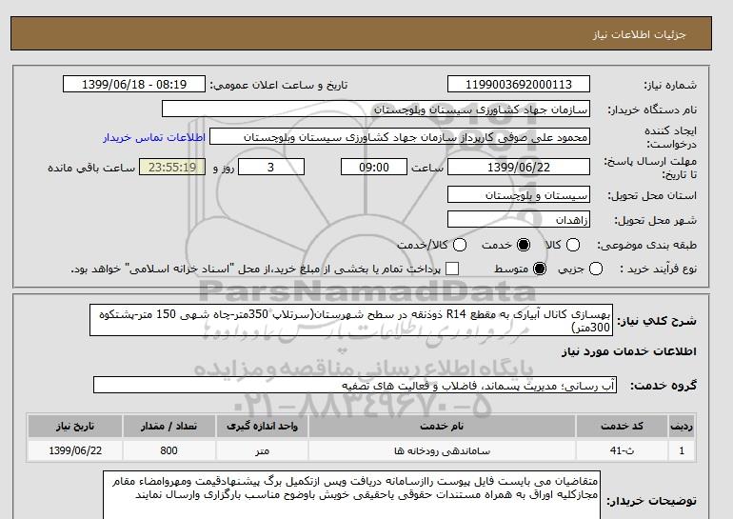Select the کالا radio button

pyautogui.click(x=573, y=245)
